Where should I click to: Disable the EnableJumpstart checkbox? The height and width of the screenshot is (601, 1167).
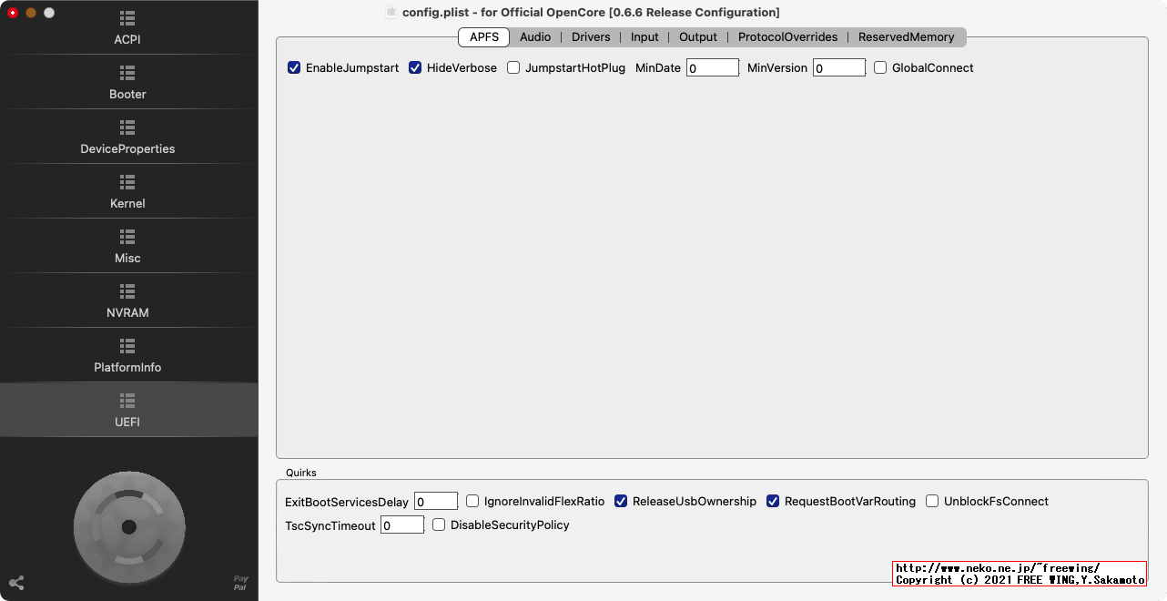click(294, 67)
